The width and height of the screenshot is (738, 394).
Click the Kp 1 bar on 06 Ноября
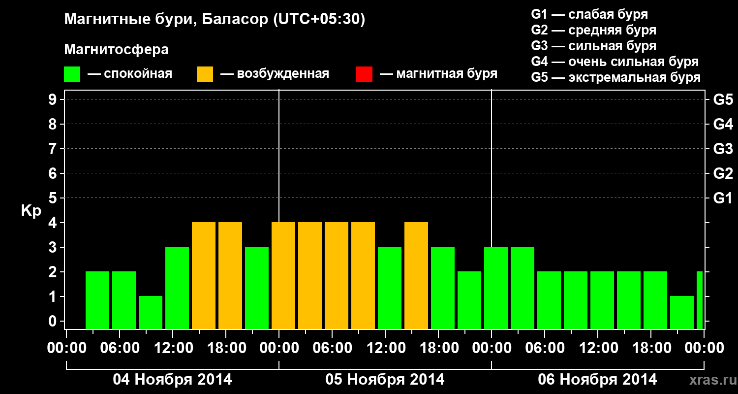coord(682,312)
